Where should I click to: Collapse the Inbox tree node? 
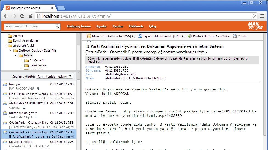point(16,55)
